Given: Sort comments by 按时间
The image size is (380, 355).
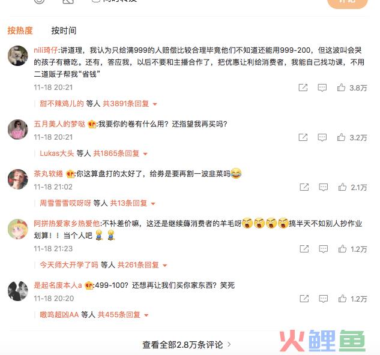Looking at the screenshot, I should click(x=64, y=31).
